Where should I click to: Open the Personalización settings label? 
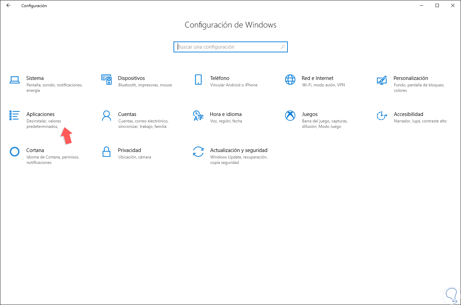click(411, 78)
